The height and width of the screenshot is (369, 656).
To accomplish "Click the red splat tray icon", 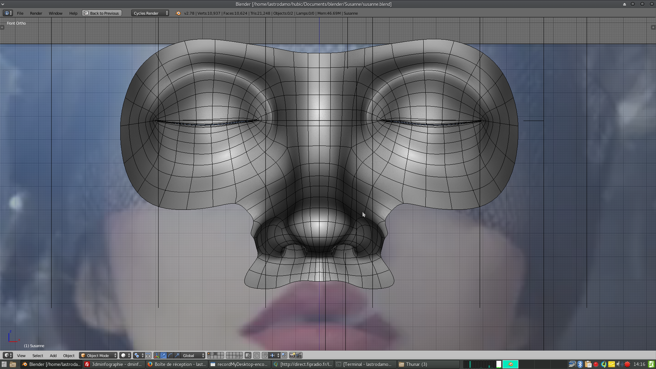I will [x=627, y=364].
